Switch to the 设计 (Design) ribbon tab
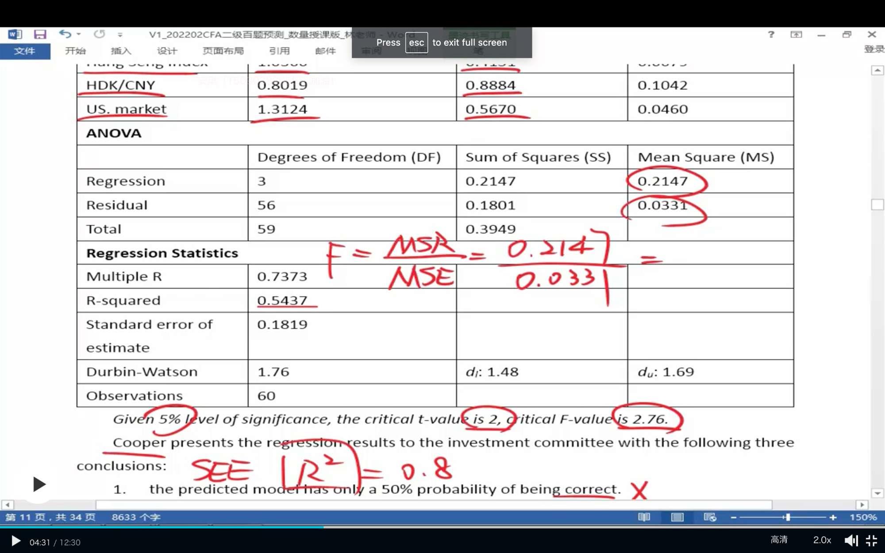885x553 pixels. pos(167,51)
